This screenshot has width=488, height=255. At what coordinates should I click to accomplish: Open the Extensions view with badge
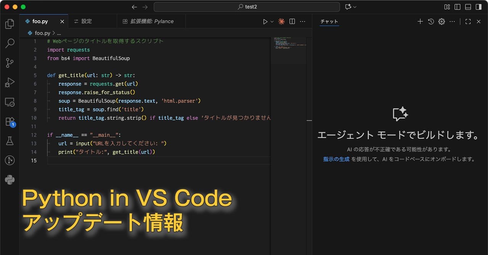coord(10,122)
